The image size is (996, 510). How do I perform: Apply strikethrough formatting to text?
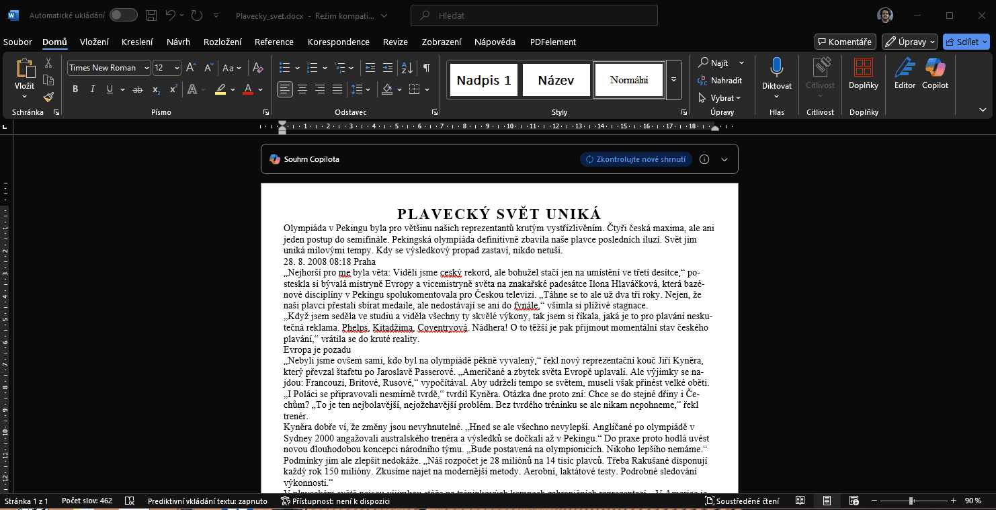click(138, 89)
